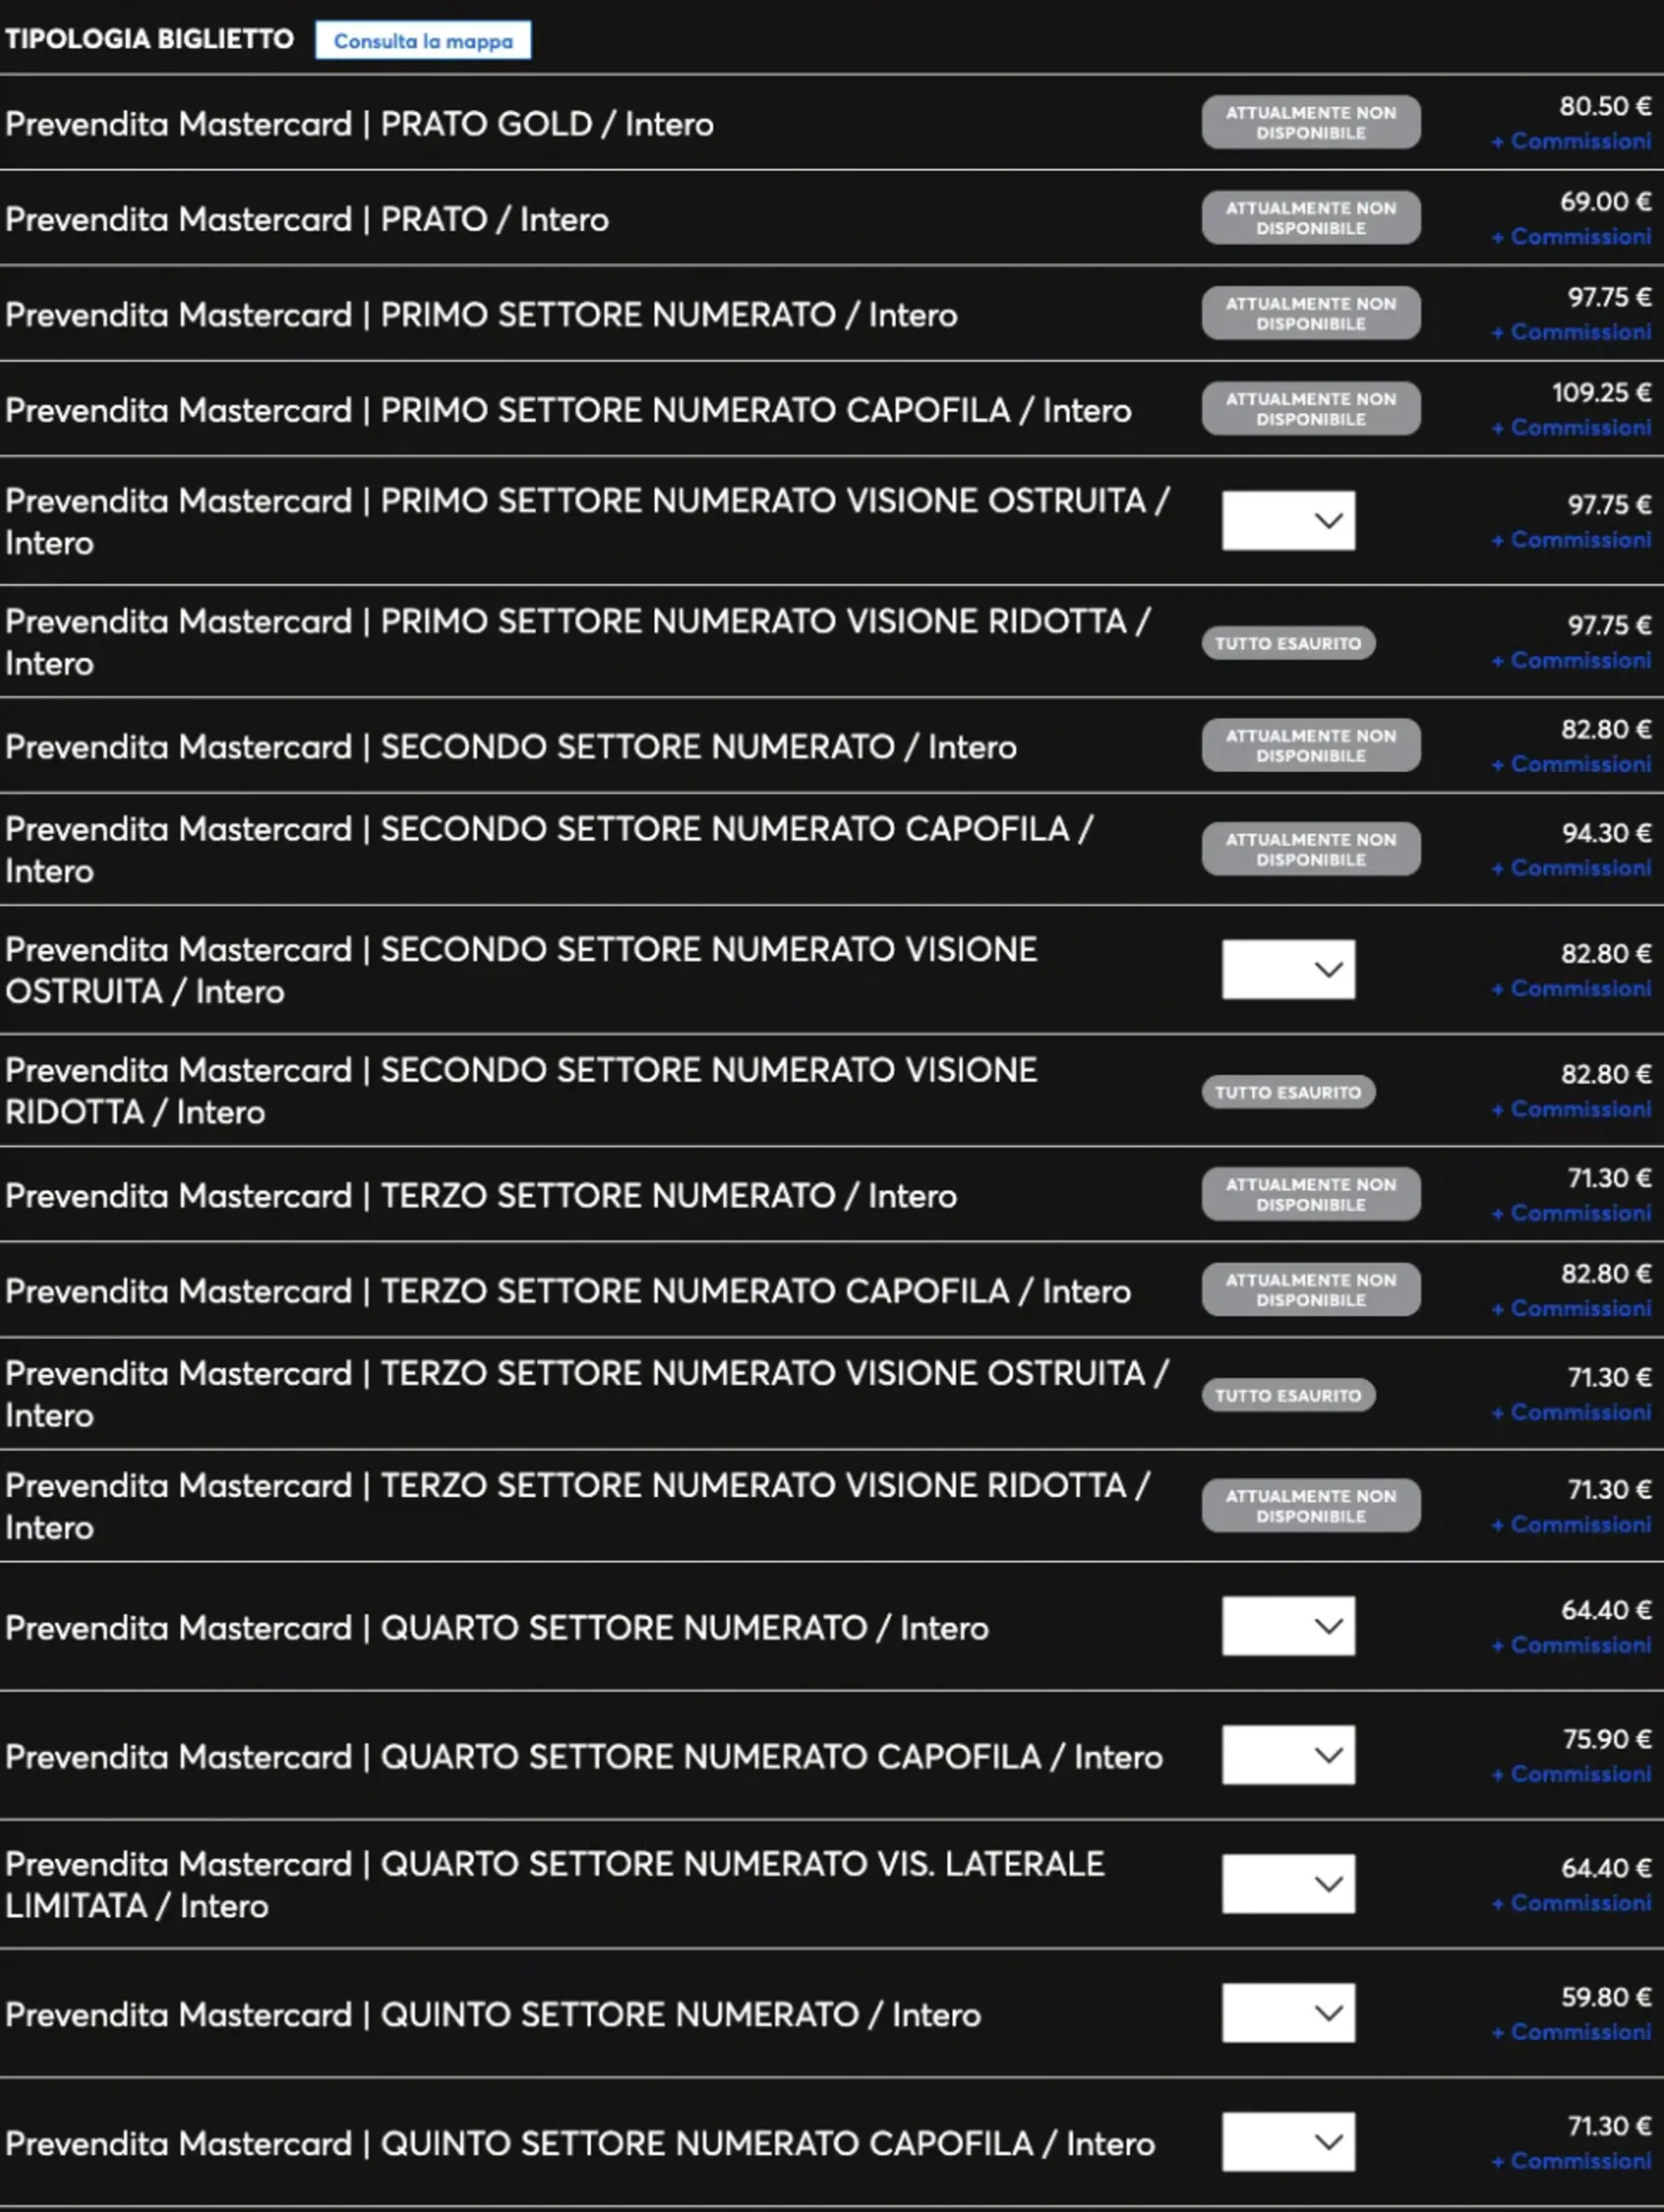Viewport: 1664px width, 2212px height.
Task: Click unavailable badge for TERZO SETTORE VISIONE RIDOTTA
Action: click(1311, 1505)
